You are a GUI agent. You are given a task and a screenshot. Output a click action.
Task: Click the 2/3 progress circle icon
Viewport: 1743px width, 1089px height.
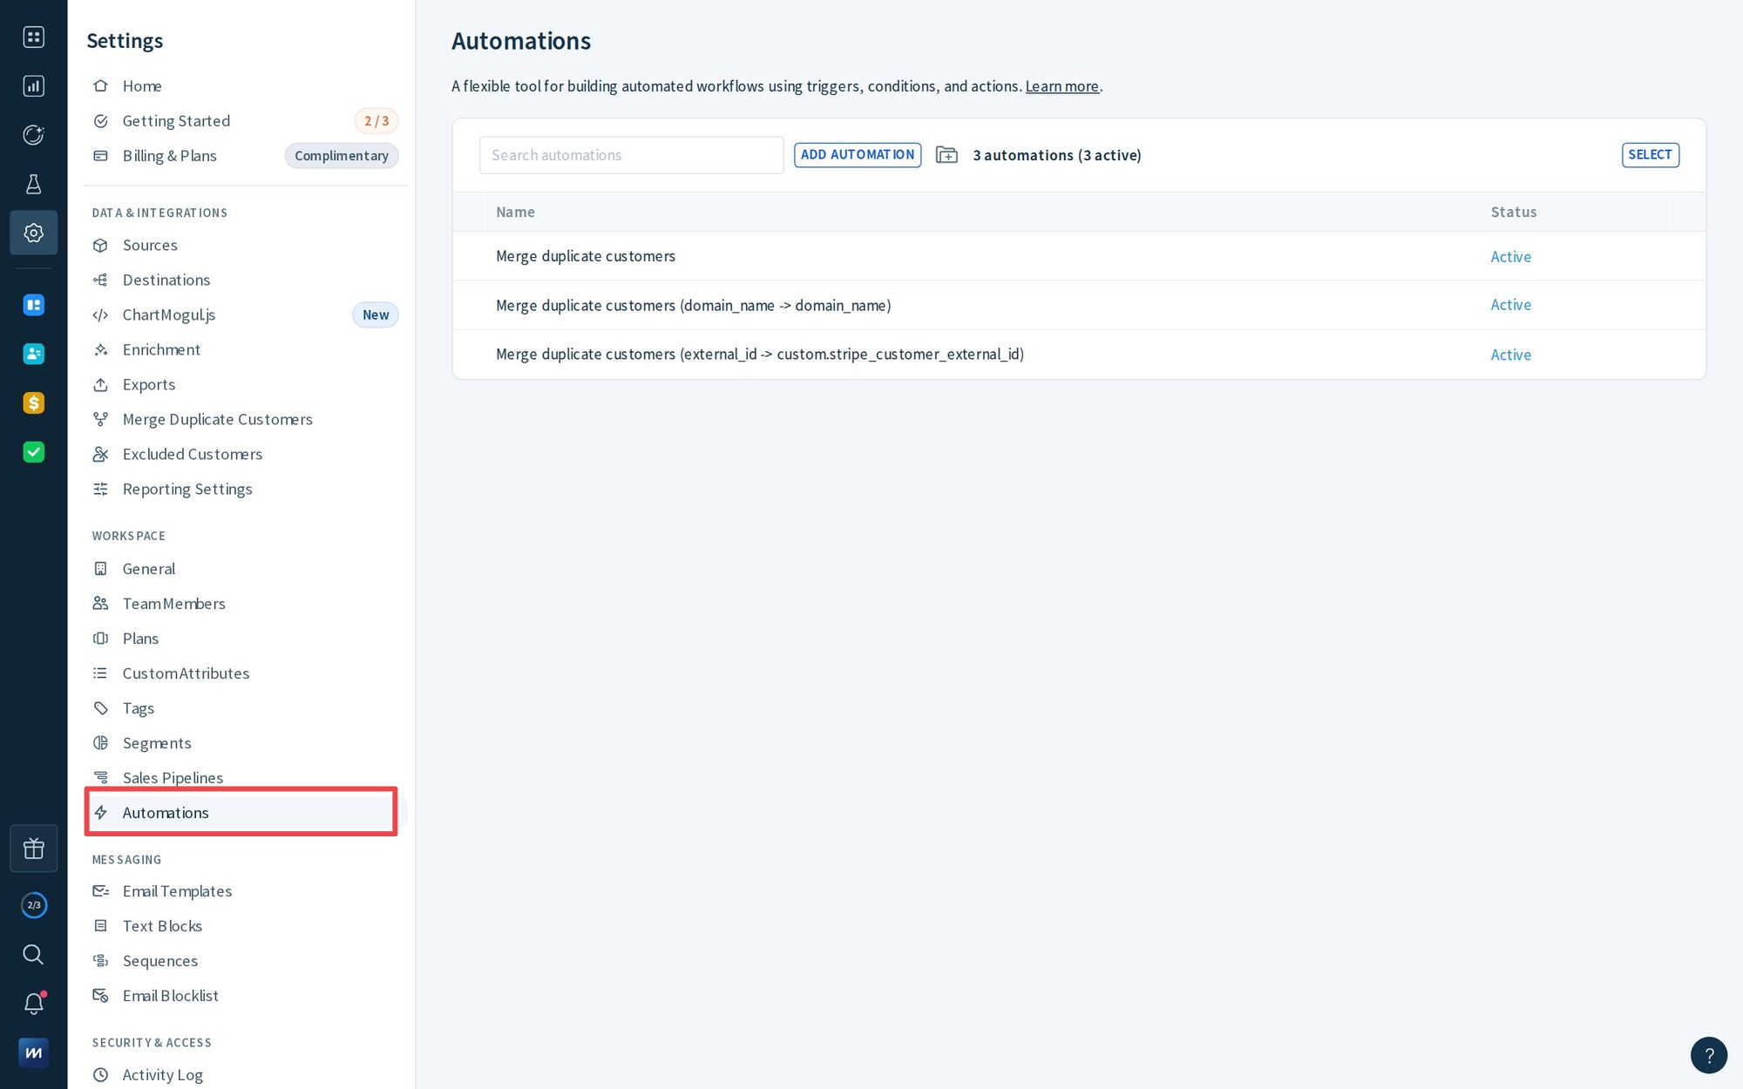[33, 905]
